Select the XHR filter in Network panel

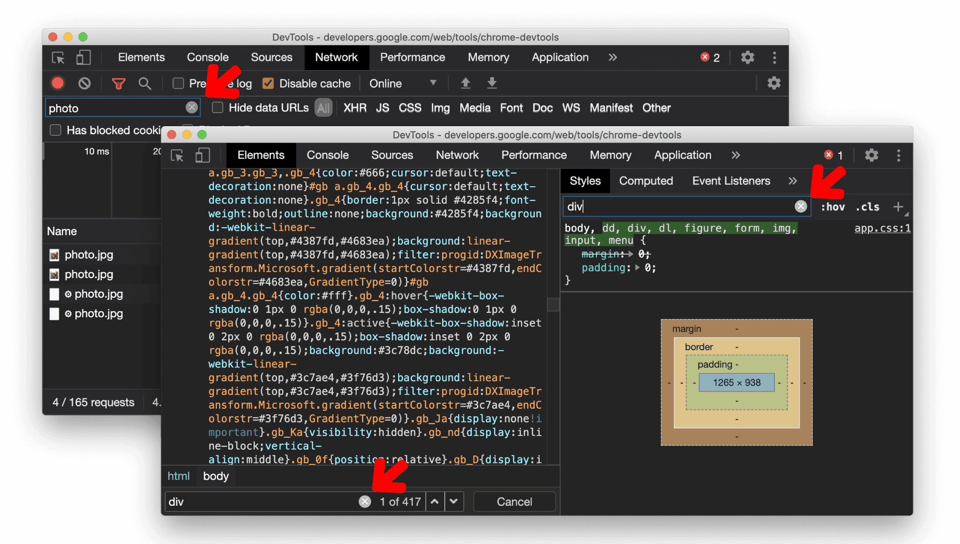353,108
